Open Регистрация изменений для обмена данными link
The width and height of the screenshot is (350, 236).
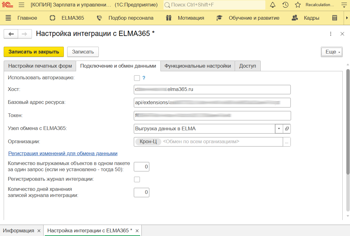point(63,153)
